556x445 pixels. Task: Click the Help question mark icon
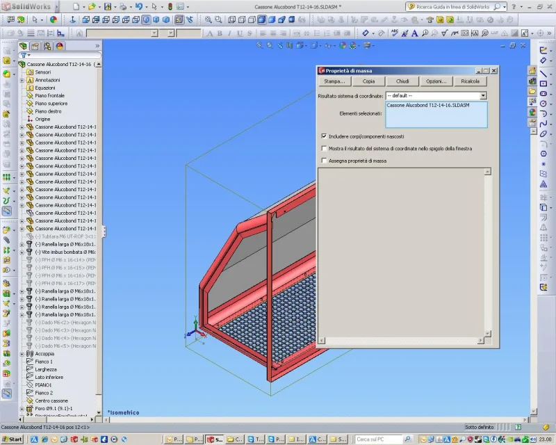click(514, 6)
